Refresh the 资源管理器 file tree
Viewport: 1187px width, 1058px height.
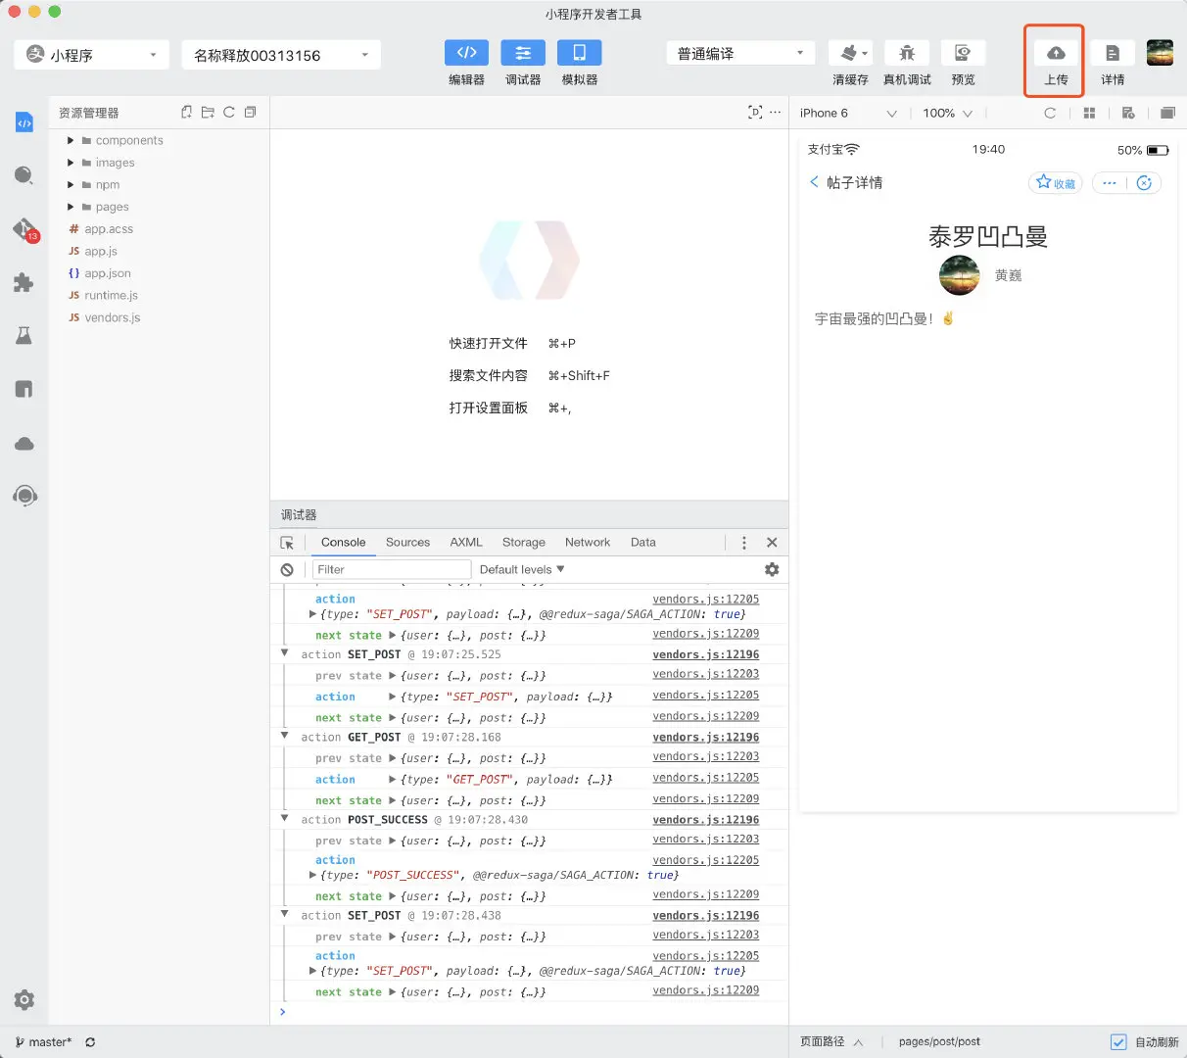(x=229, y=113)
